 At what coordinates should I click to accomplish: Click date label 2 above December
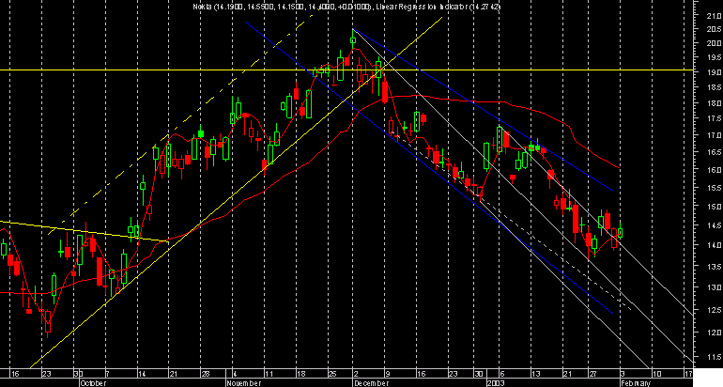[x=356, y=374]
